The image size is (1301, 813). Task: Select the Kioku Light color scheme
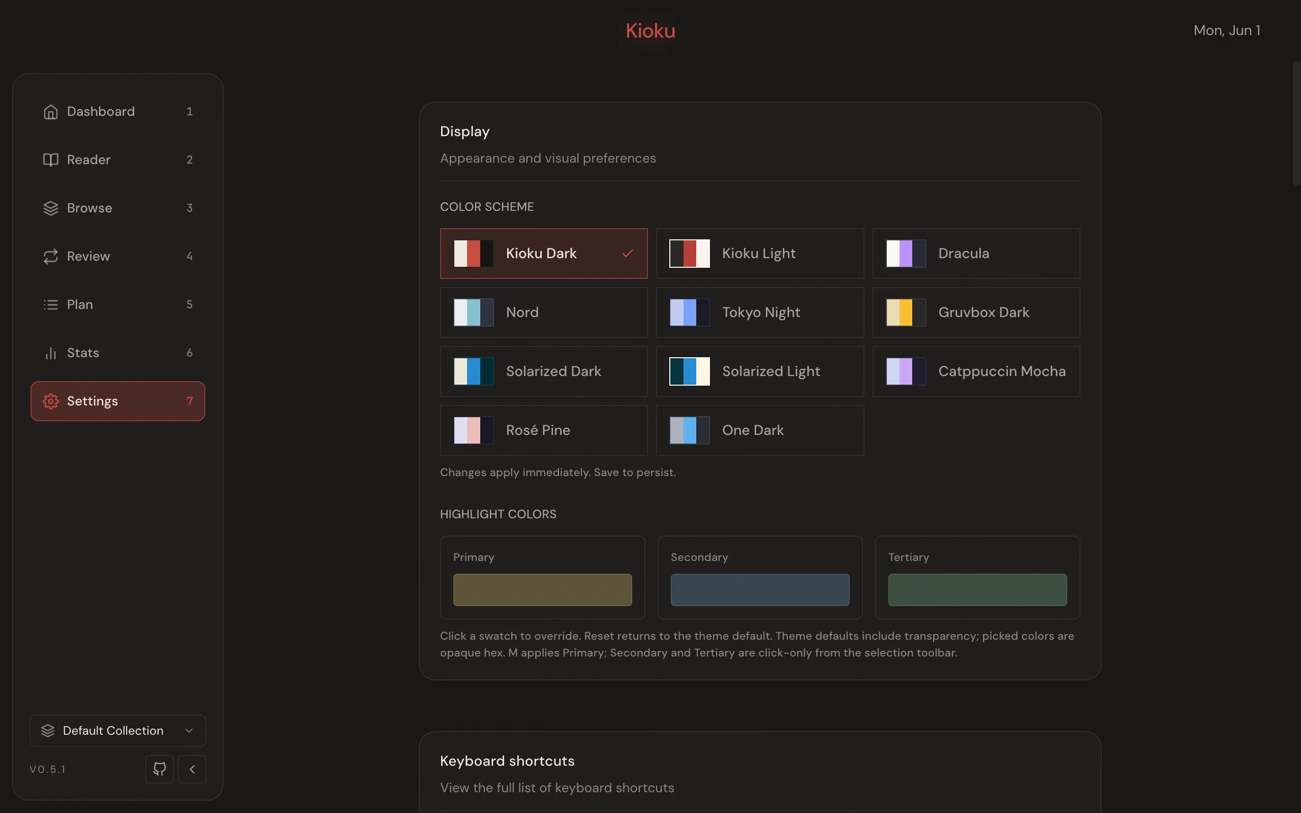click(760, 253)
